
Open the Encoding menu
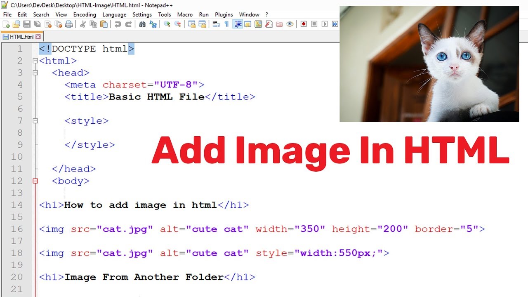tap(85, 14)
